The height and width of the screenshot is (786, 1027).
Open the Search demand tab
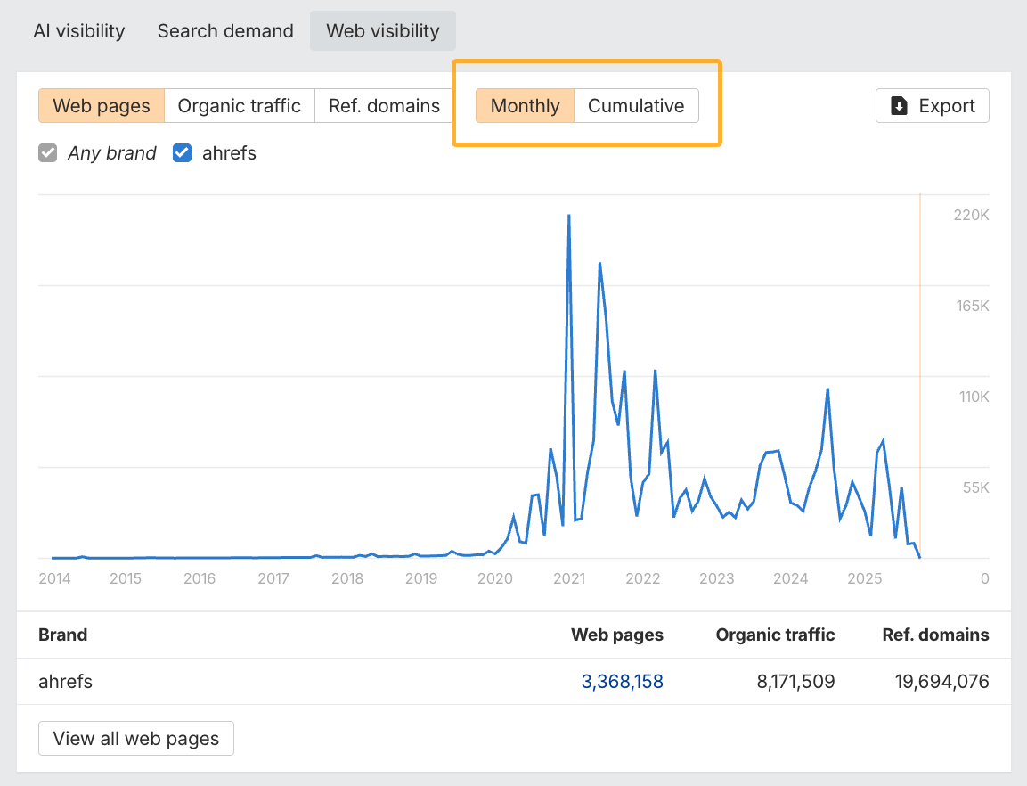[224, 30]
